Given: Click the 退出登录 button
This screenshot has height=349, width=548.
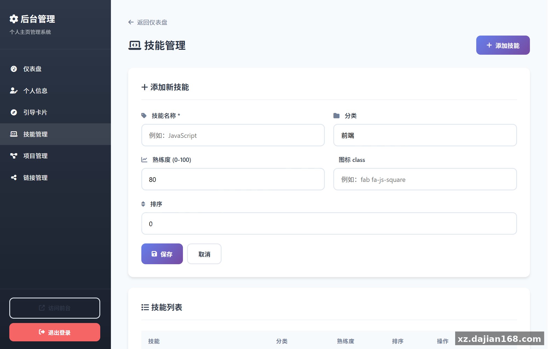Looking at the screenshot, I should 55,332.
